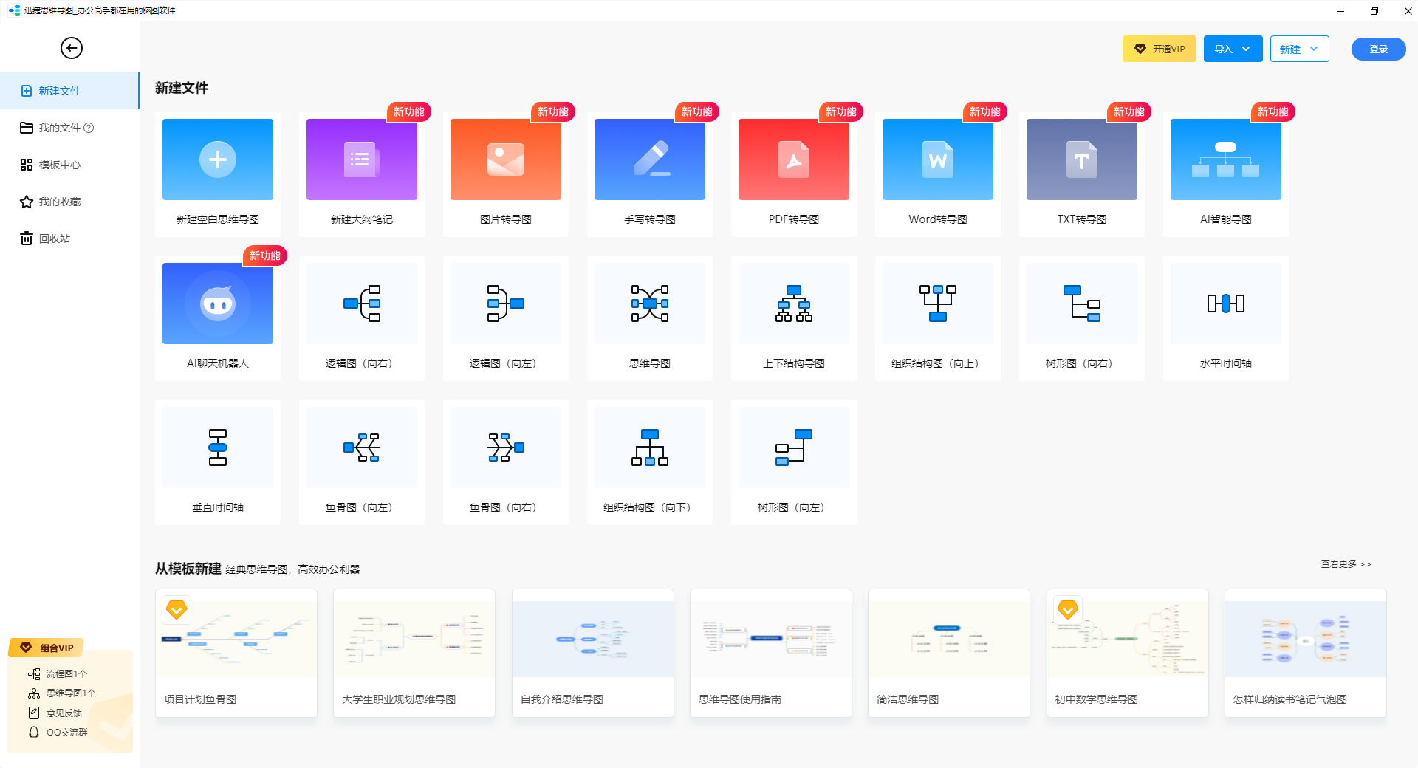Click the 登录 login button
1418x768 pixels.
click(1379, 49)
